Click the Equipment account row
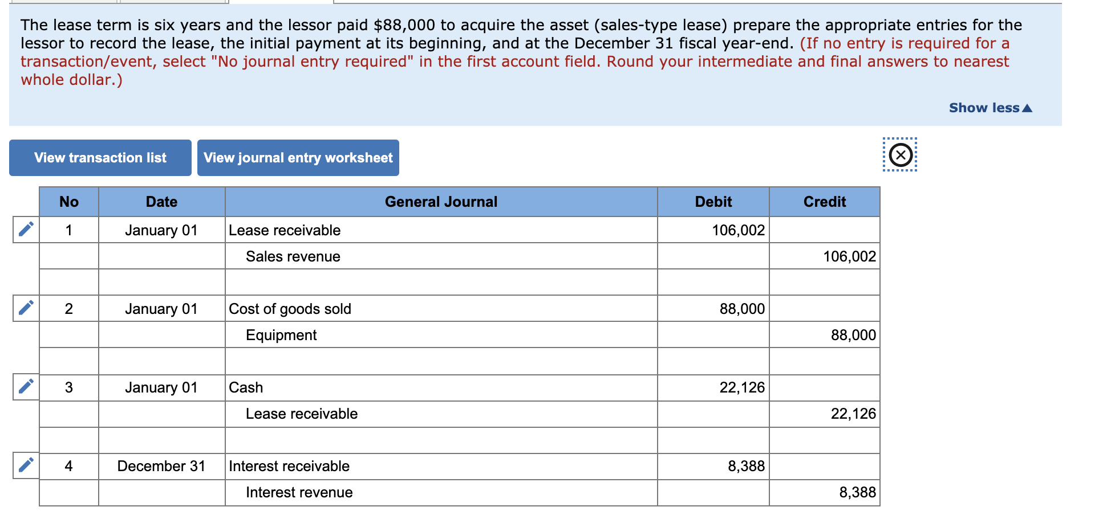Screen dimensions: 1111x515 point(441,335)
